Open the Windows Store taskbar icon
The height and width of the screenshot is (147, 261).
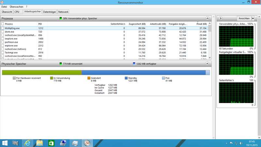pyautogui.click(x=51, y=143)
